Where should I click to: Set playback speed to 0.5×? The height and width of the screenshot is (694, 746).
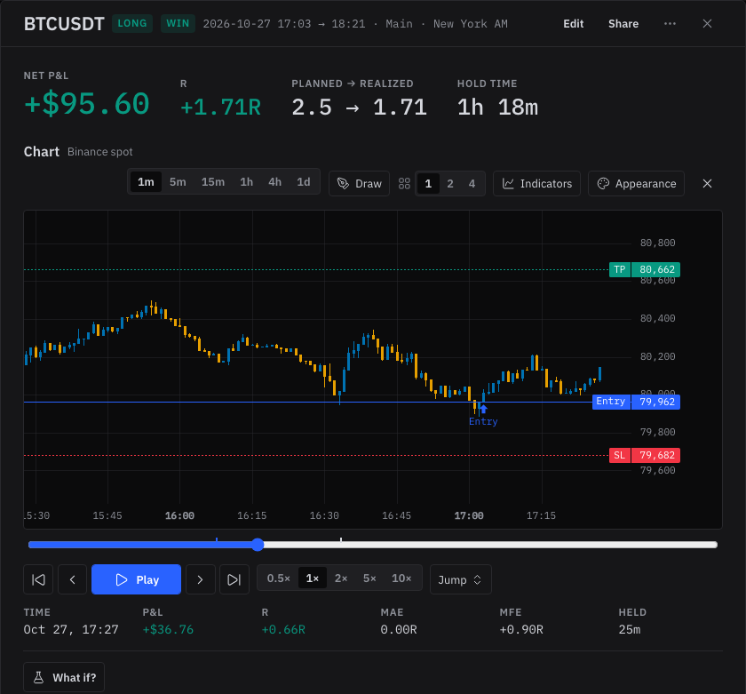278,578
